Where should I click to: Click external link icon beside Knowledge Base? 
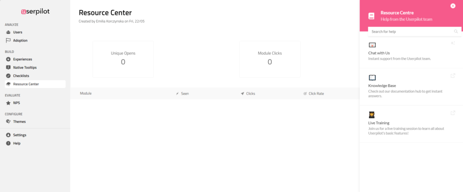tap(453, 76)
